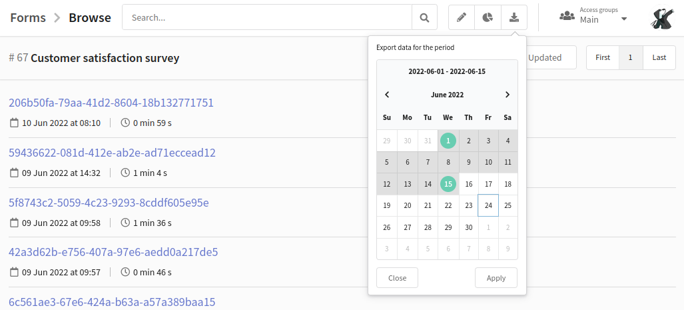The image size is (684, 310).
Task: Go to previous month in calendar
Action: tap(387, 95)
